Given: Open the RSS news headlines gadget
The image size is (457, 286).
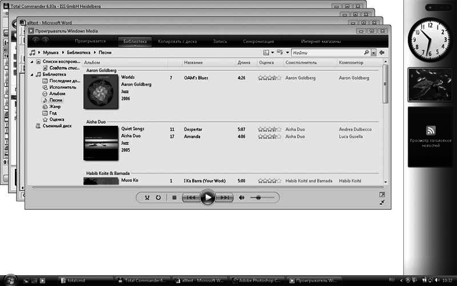Looking at the screenshot, I should (430, 137).
